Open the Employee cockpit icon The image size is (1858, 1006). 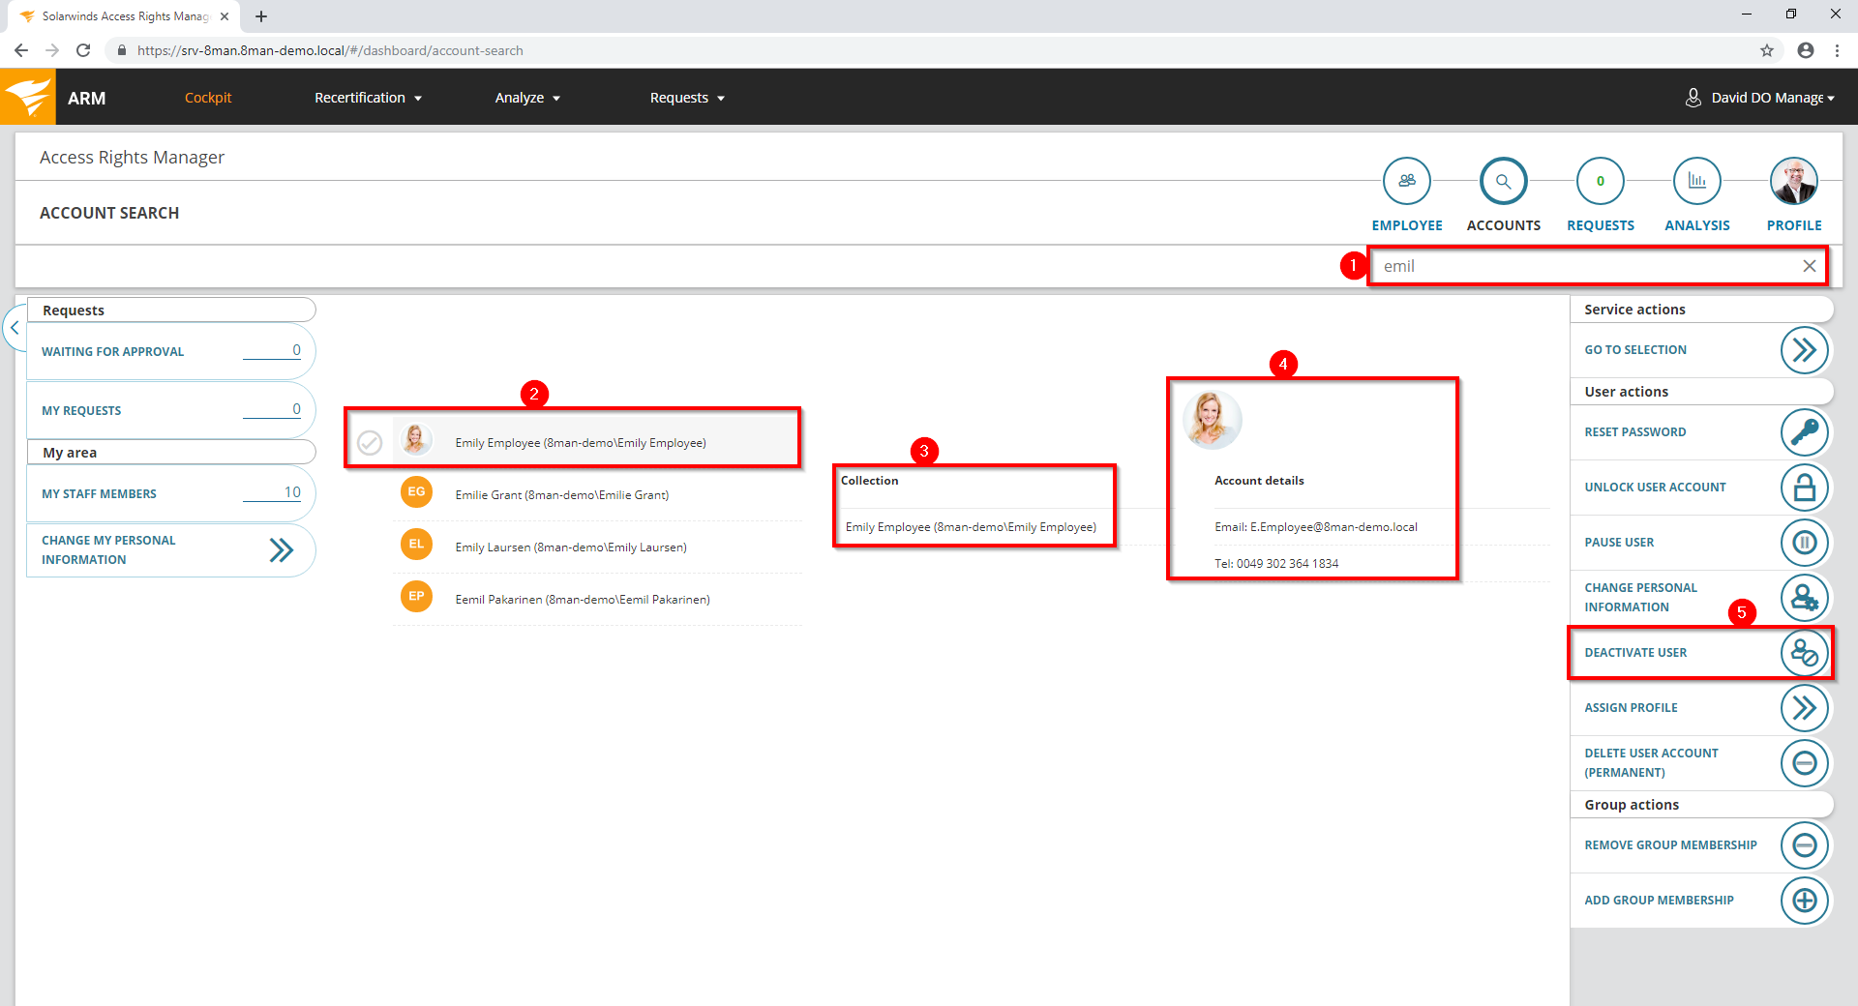tap(1406, 181)
